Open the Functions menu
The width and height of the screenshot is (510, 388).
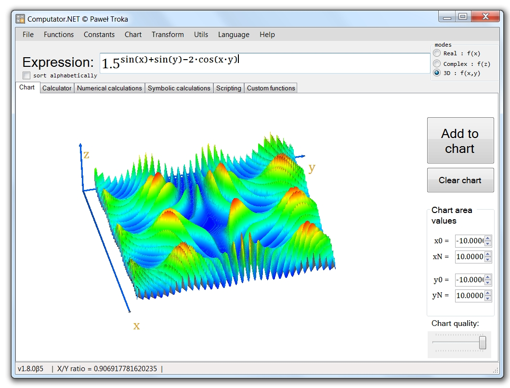pos(59,35)
